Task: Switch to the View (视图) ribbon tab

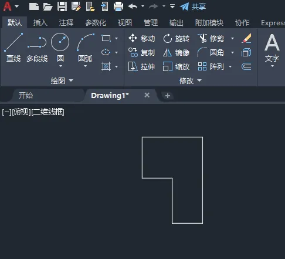Action: point(125,23)
